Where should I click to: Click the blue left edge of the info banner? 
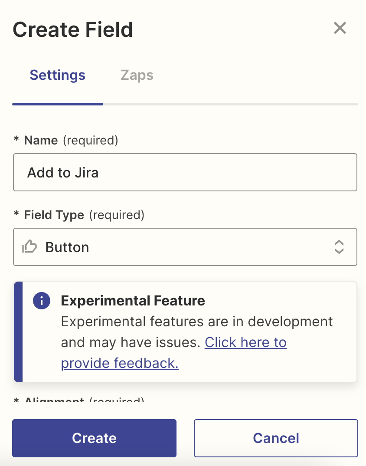[x=18, y=331]
